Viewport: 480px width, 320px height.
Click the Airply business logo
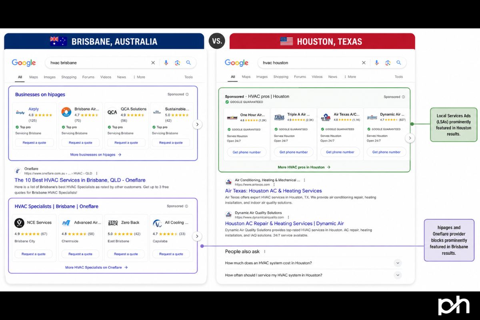[20, 112]
